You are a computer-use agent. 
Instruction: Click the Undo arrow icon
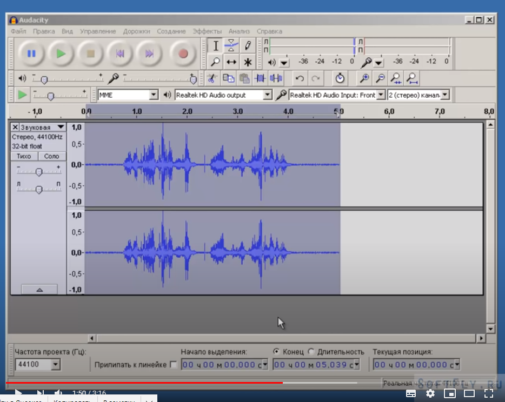(300, 78)
